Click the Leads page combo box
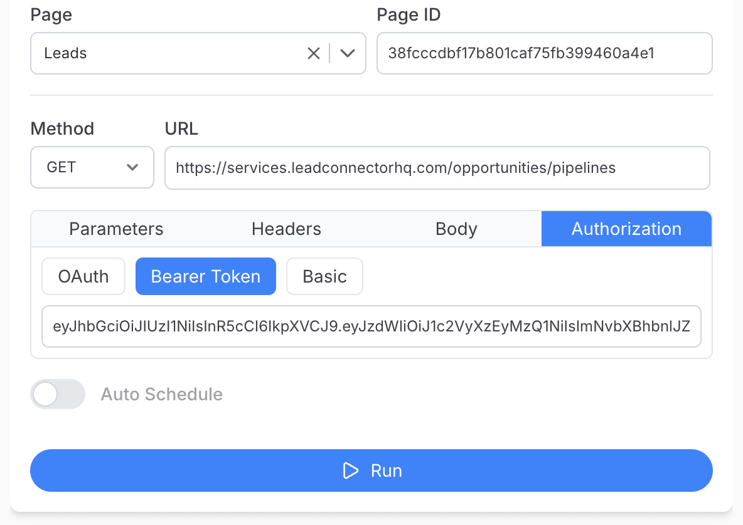 click(198, 53)
